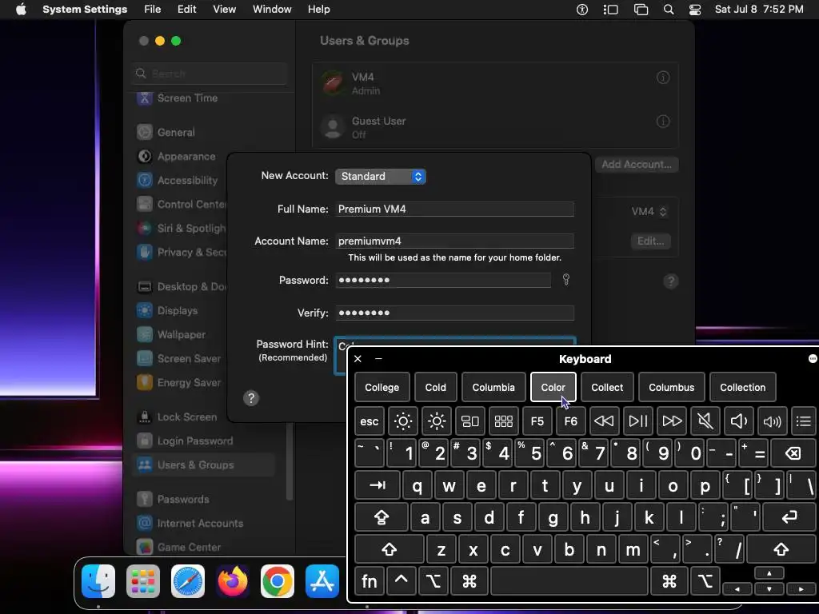Toggle the right command key
This screenshot has height=614, width=819.
coord(669,581)
